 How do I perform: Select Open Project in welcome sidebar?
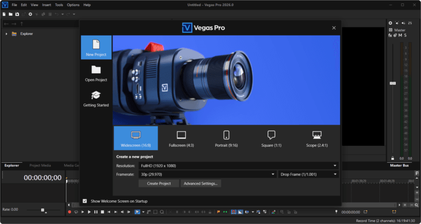pos(96,73)
